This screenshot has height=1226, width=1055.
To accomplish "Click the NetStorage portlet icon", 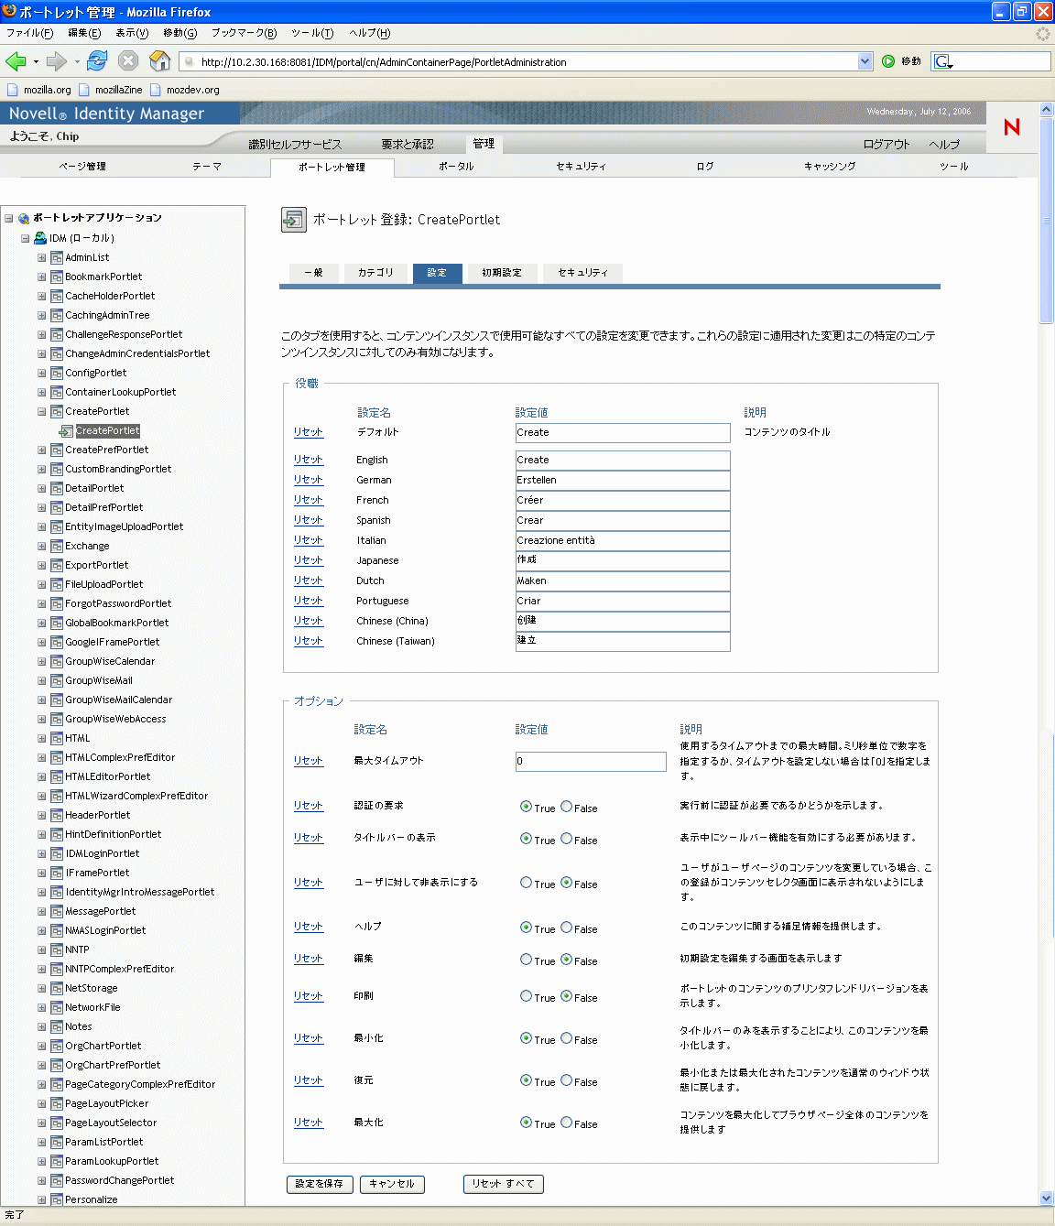I will (x=57, y=988).
